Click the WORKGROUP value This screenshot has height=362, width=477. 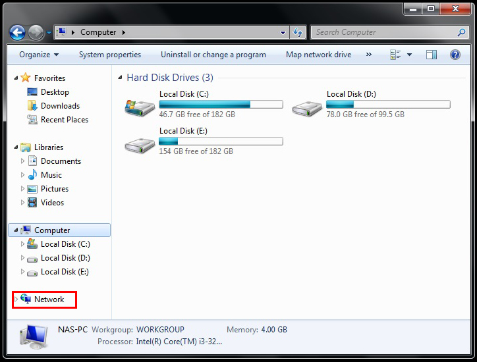point(160,330)
